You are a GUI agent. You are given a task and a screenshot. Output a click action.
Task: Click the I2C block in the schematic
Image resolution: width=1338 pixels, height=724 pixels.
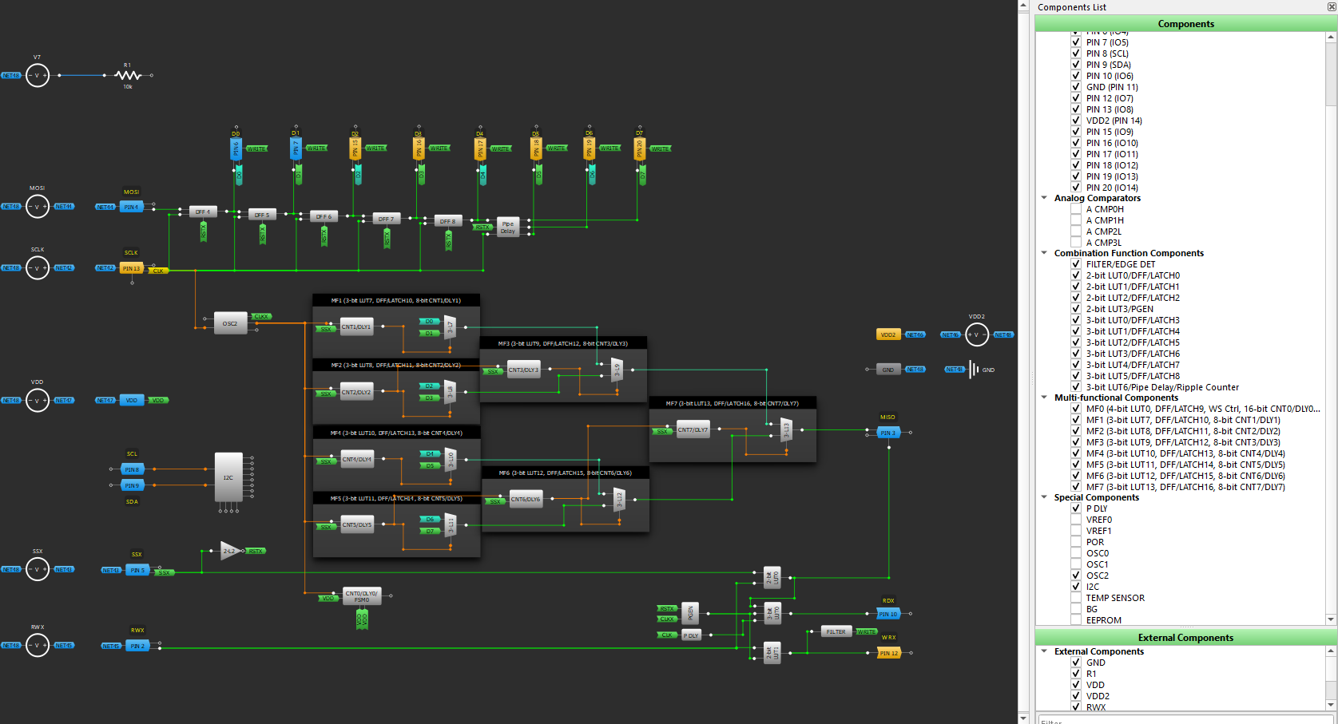pos(228,477)
